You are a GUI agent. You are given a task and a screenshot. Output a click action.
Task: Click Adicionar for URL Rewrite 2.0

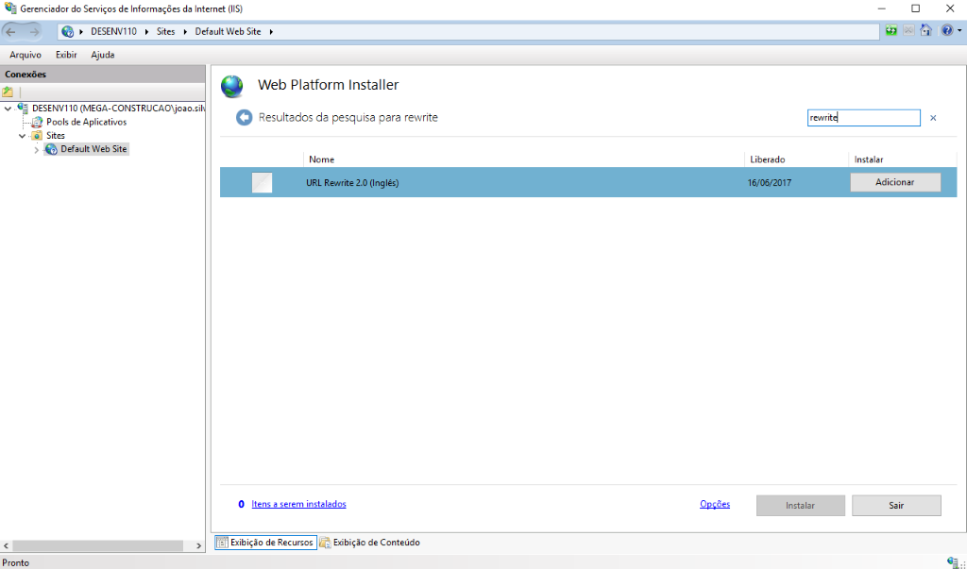(894, 182)
